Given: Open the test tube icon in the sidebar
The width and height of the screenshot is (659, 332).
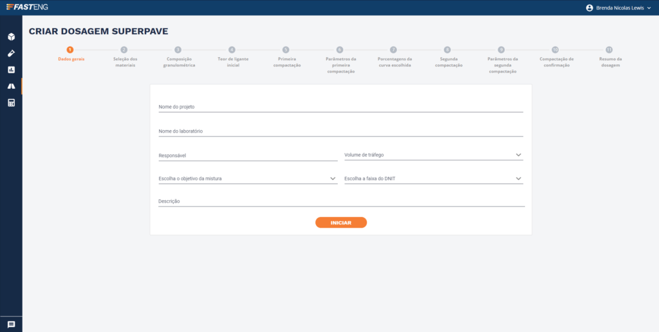Looking at the screenshot, I should (x=11, y=53).
